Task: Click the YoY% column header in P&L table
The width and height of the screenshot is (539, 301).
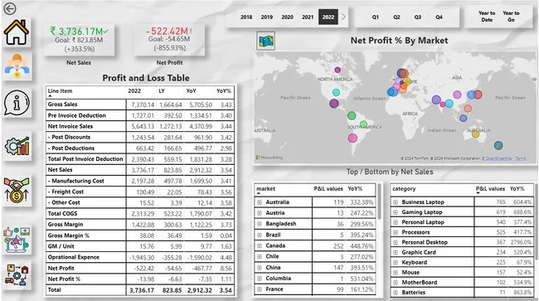Action: [x=223, y=91]
